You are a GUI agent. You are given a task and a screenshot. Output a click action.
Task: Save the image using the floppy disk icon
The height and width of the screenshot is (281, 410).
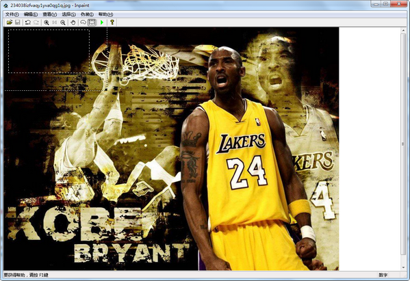tap(18, 23)
